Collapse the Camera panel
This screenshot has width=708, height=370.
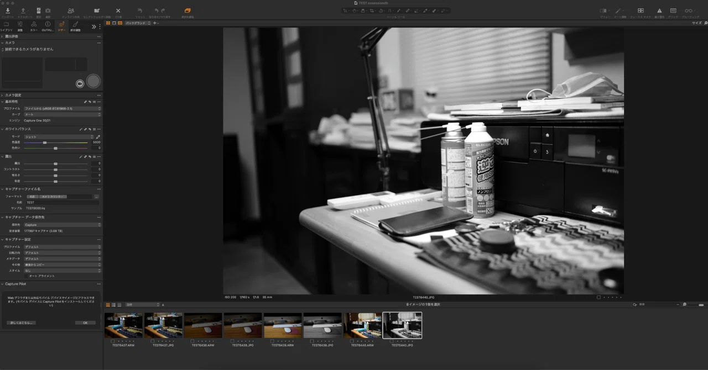tap(2, 43)
